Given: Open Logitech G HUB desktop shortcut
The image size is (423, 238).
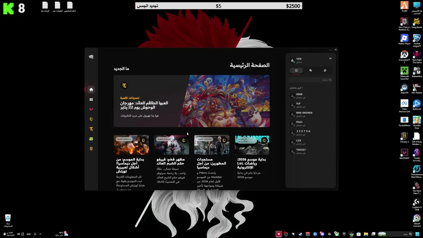Looking at the screenshot, I should 417,204.
